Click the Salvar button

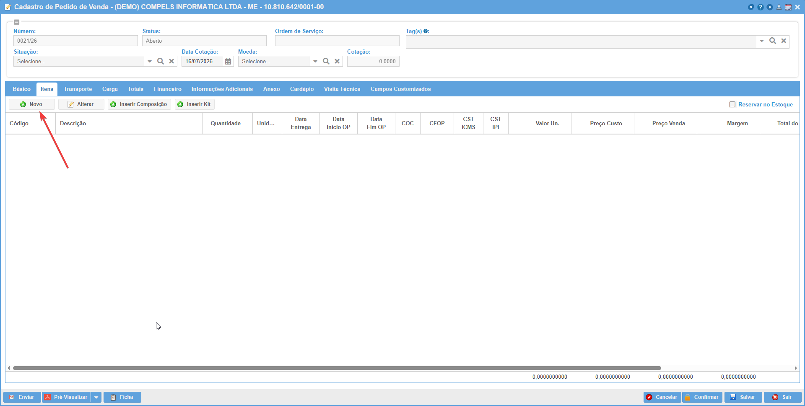(743, 397)
